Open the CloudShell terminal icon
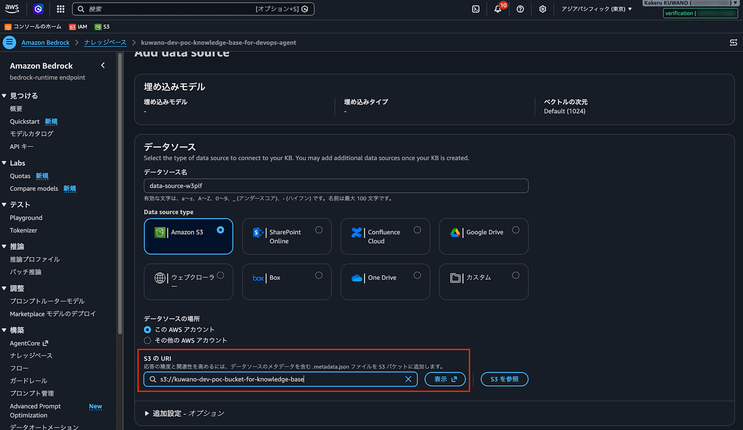 click(476, 9)
